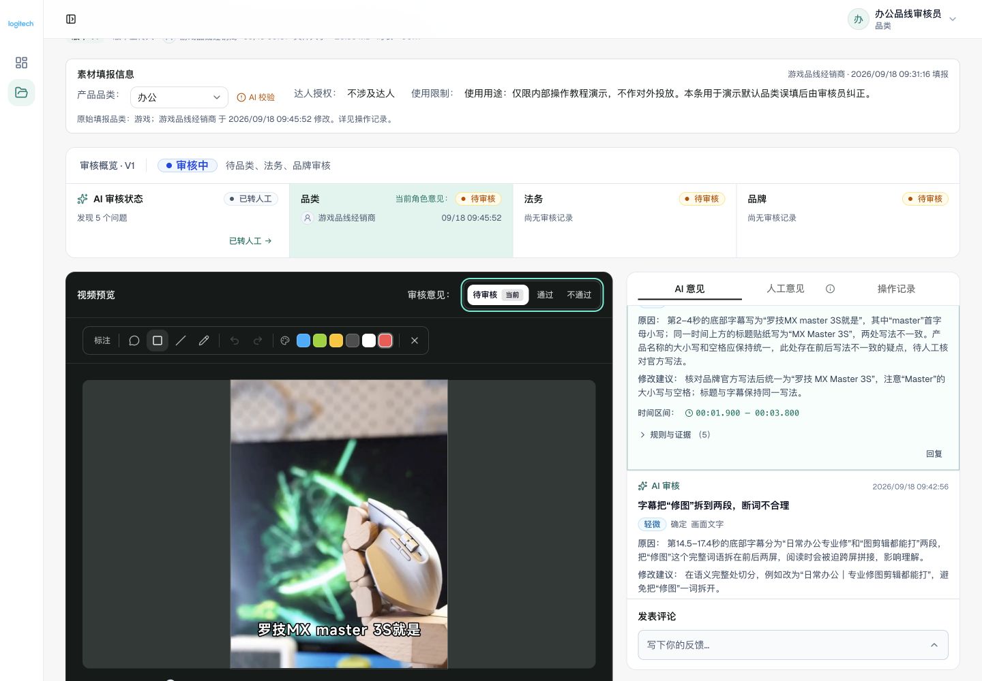This screenshot has height=681, width=982.
Task: Click the 轻微 severity tag
Action: (x=652, y=524)
